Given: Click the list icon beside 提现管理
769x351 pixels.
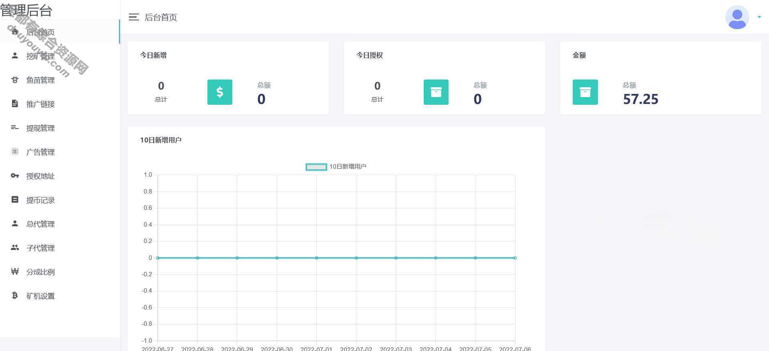Looking at the screenshot, I should coord(15,128).
